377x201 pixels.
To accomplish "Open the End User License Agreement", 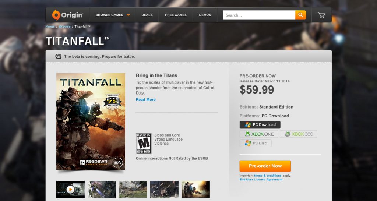I will pos(261,179).
